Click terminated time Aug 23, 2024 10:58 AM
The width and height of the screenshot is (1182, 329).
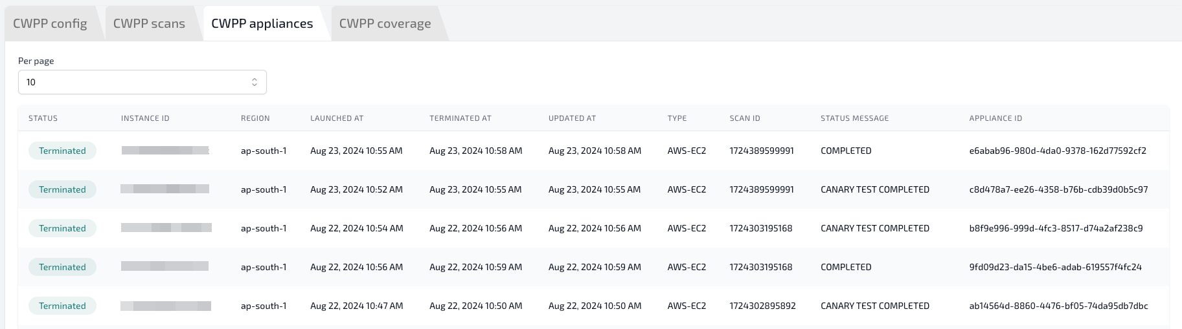click(x=475, y=151)
